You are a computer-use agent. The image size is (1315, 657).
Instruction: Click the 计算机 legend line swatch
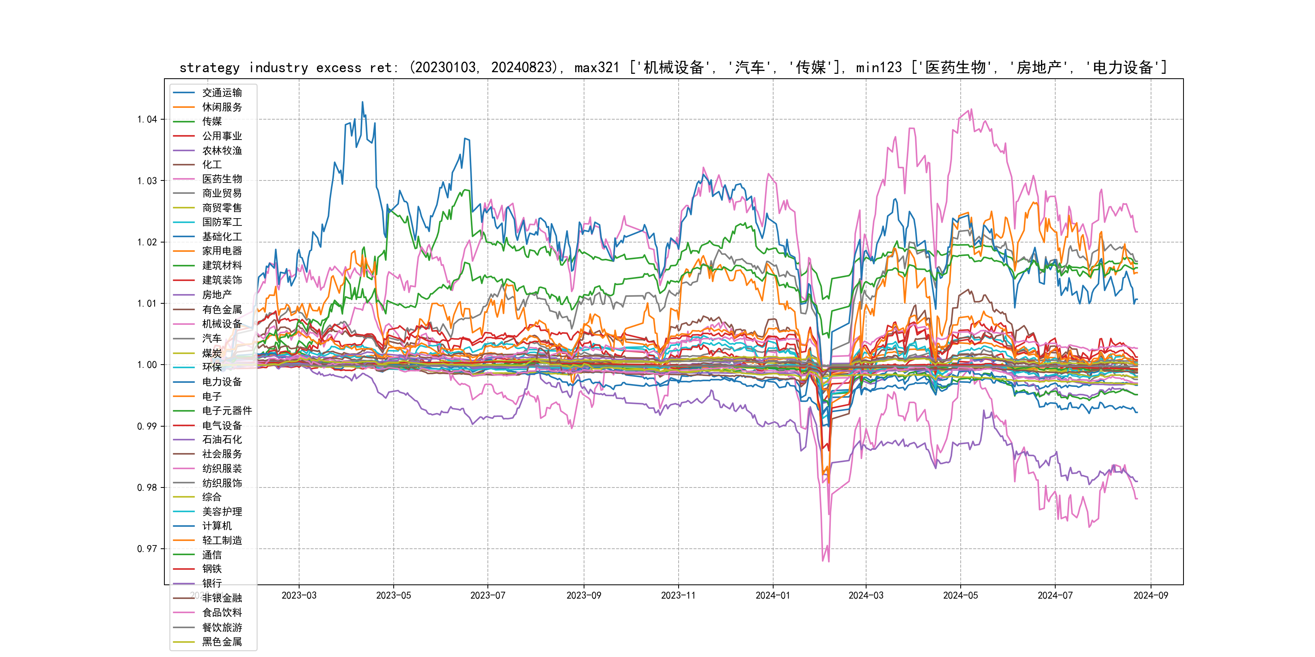(x=184, y=526)
